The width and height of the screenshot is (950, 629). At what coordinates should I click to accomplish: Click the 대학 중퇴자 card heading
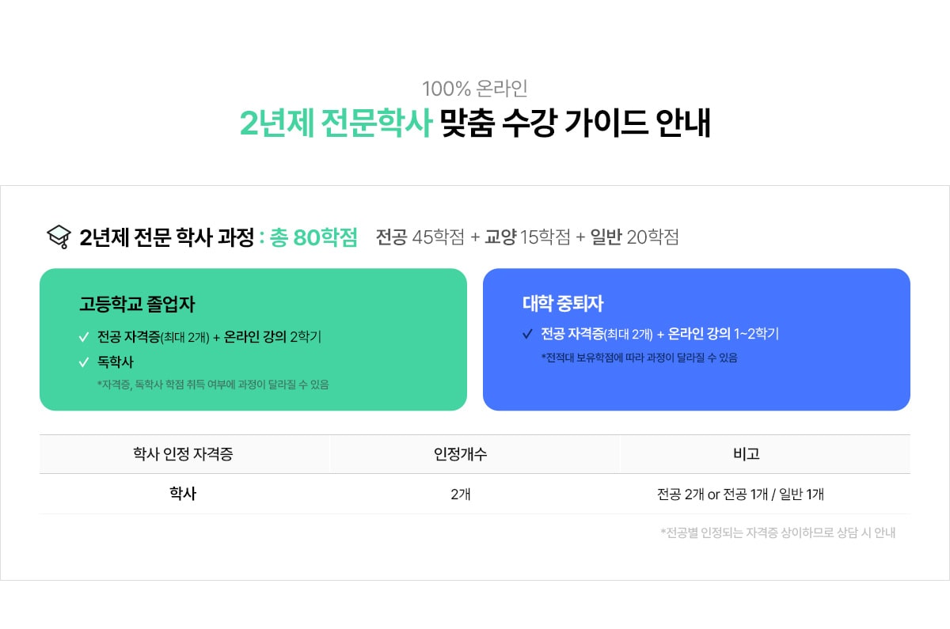[563, 303]
